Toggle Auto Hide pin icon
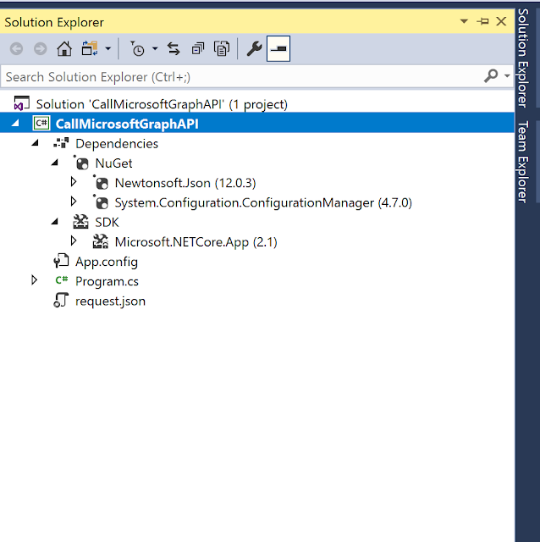540x542 pixels. [482, 21]
